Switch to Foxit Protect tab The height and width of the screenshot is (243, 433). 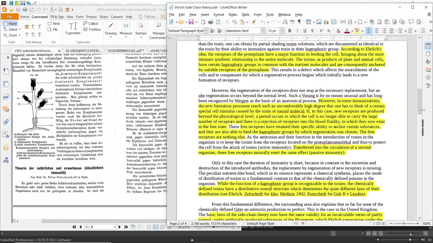click(x=91, y=17)
